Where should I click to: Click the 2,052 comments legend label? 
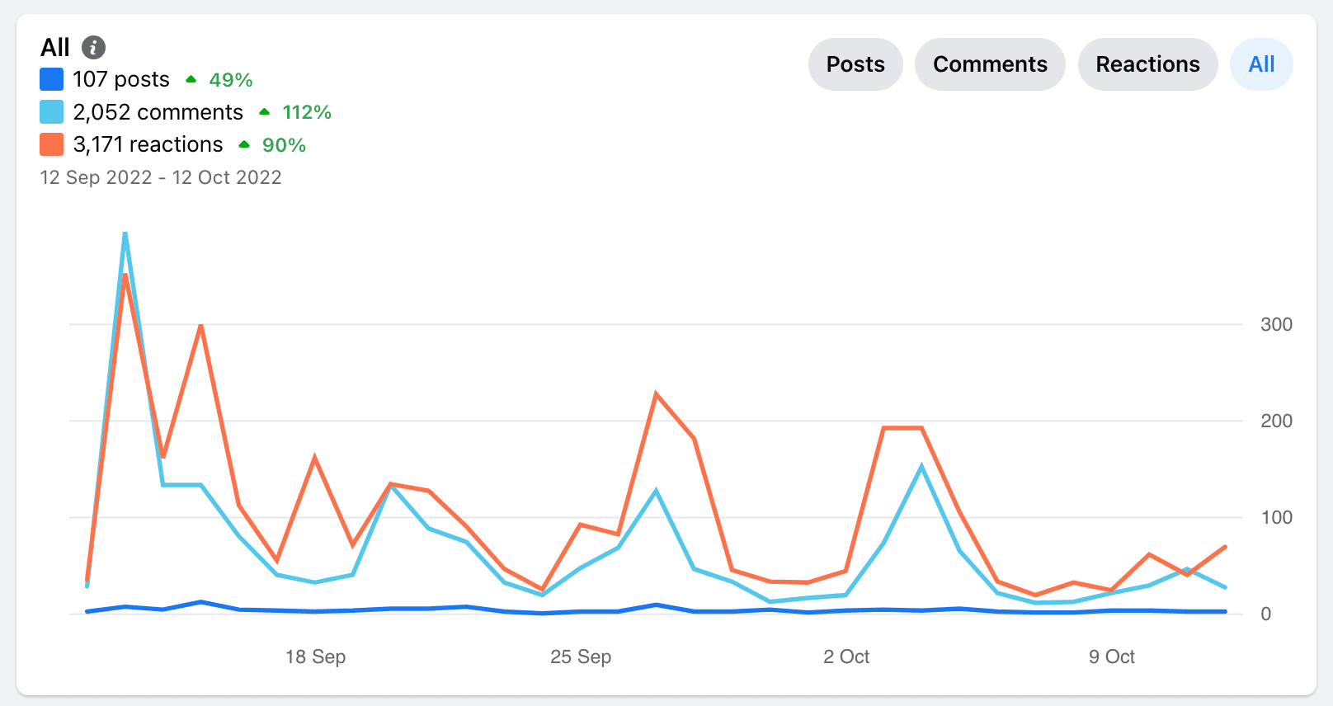point(158,112)
